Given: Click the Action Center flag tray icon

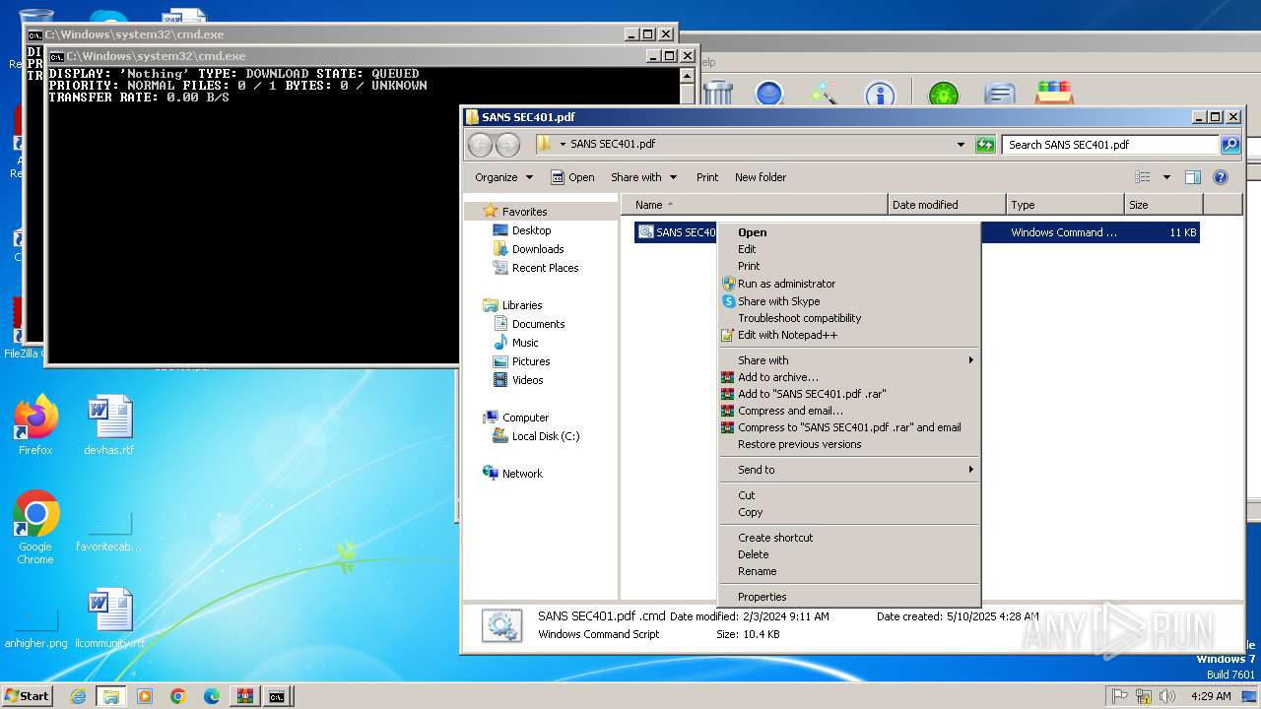Looking at the screenshot, I should (1120, 696).
